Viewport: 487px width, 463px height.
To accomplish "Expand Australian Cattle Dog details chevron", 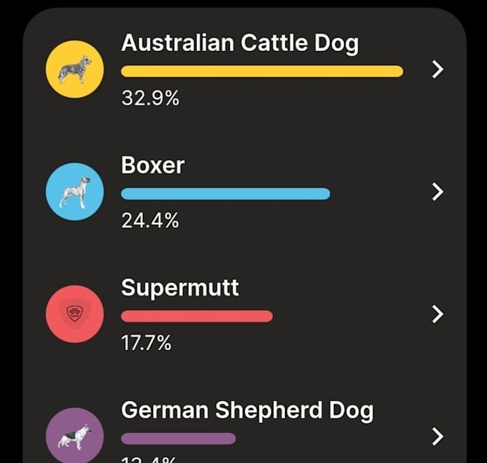I will [x=437, y=69].
